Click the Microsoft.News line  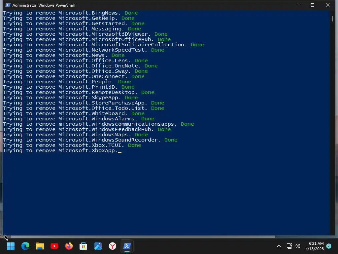click(64, 55)
